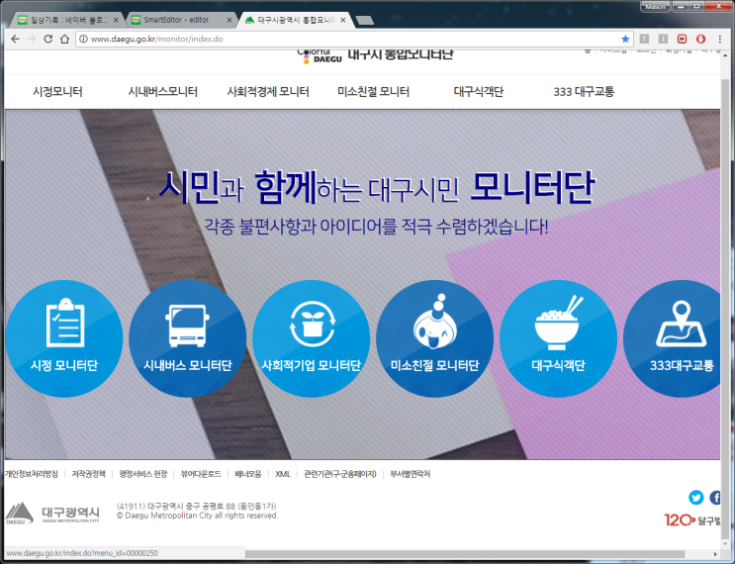Click the Colorful DAEGU header logo

click(320, 56)
